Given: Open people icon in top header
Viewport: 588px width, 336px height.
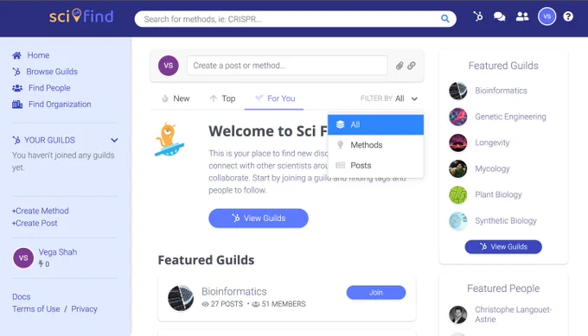Looking at the screenshot, I should tap(522, 16).
